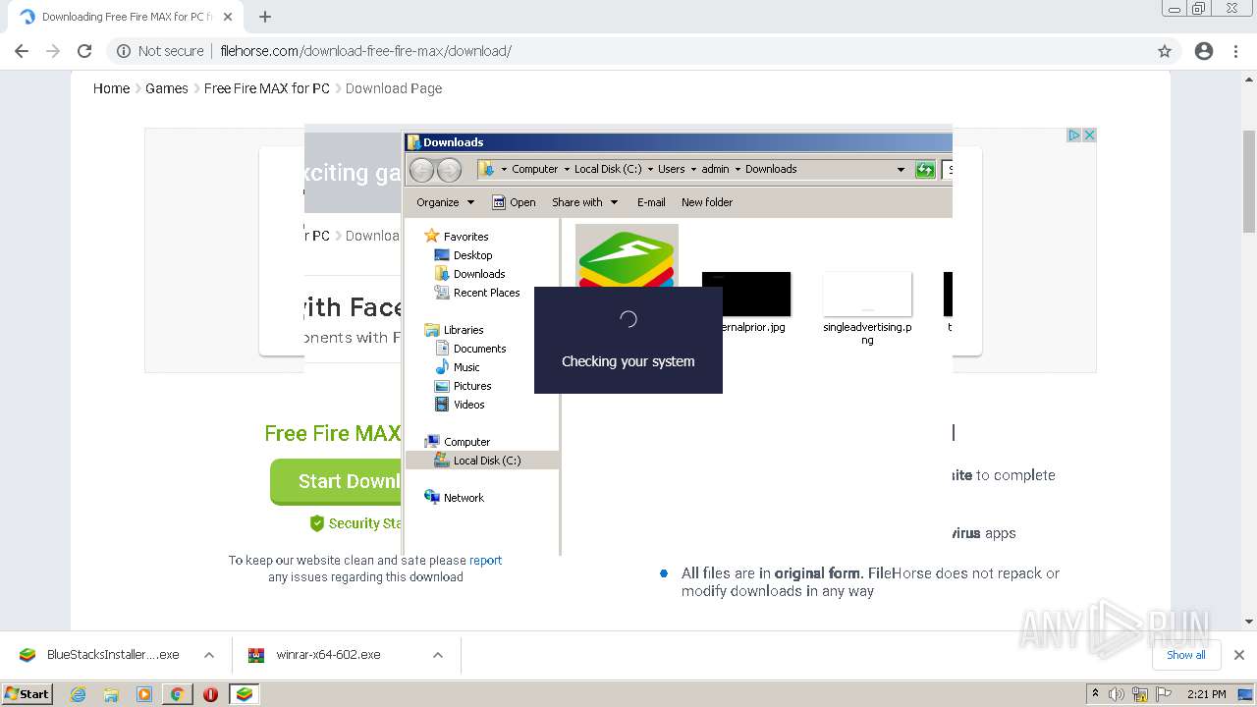Viewport: 1257px width, 707px height.
Task: Click the bookmark star icon
Action: click(x=1165, y=51)
